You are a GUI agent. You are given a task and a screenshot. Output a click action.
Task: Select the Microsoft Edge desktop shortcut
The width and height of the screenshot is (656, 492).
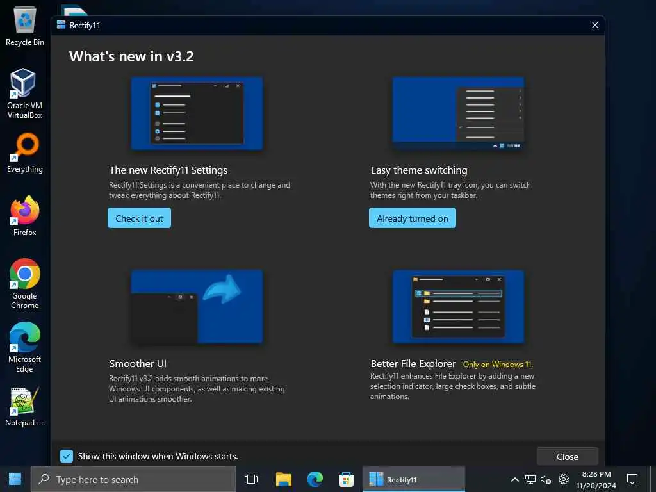25,347
